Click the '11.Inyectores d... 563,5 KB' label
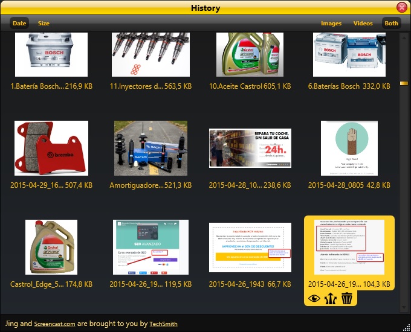 pos(150,86)
